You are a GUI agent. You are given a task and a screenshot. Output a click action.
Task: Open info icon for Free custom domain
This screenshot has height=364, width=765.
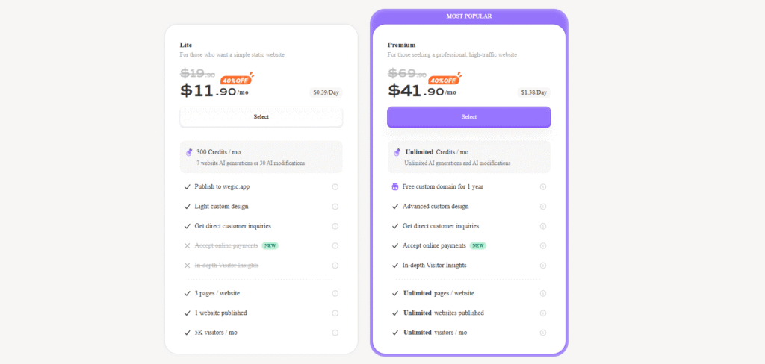point(543,187)
